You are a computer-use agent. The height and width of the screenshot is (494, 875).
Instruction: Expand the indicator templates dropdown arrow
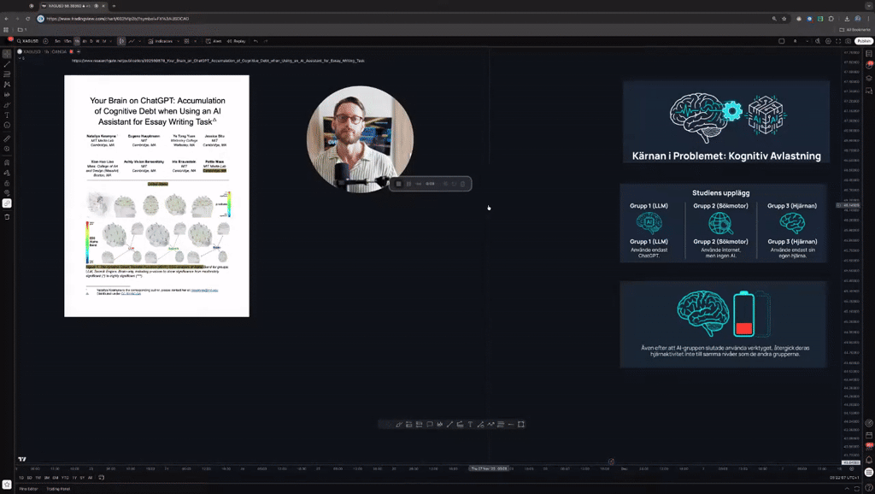(x=176, y=41)
